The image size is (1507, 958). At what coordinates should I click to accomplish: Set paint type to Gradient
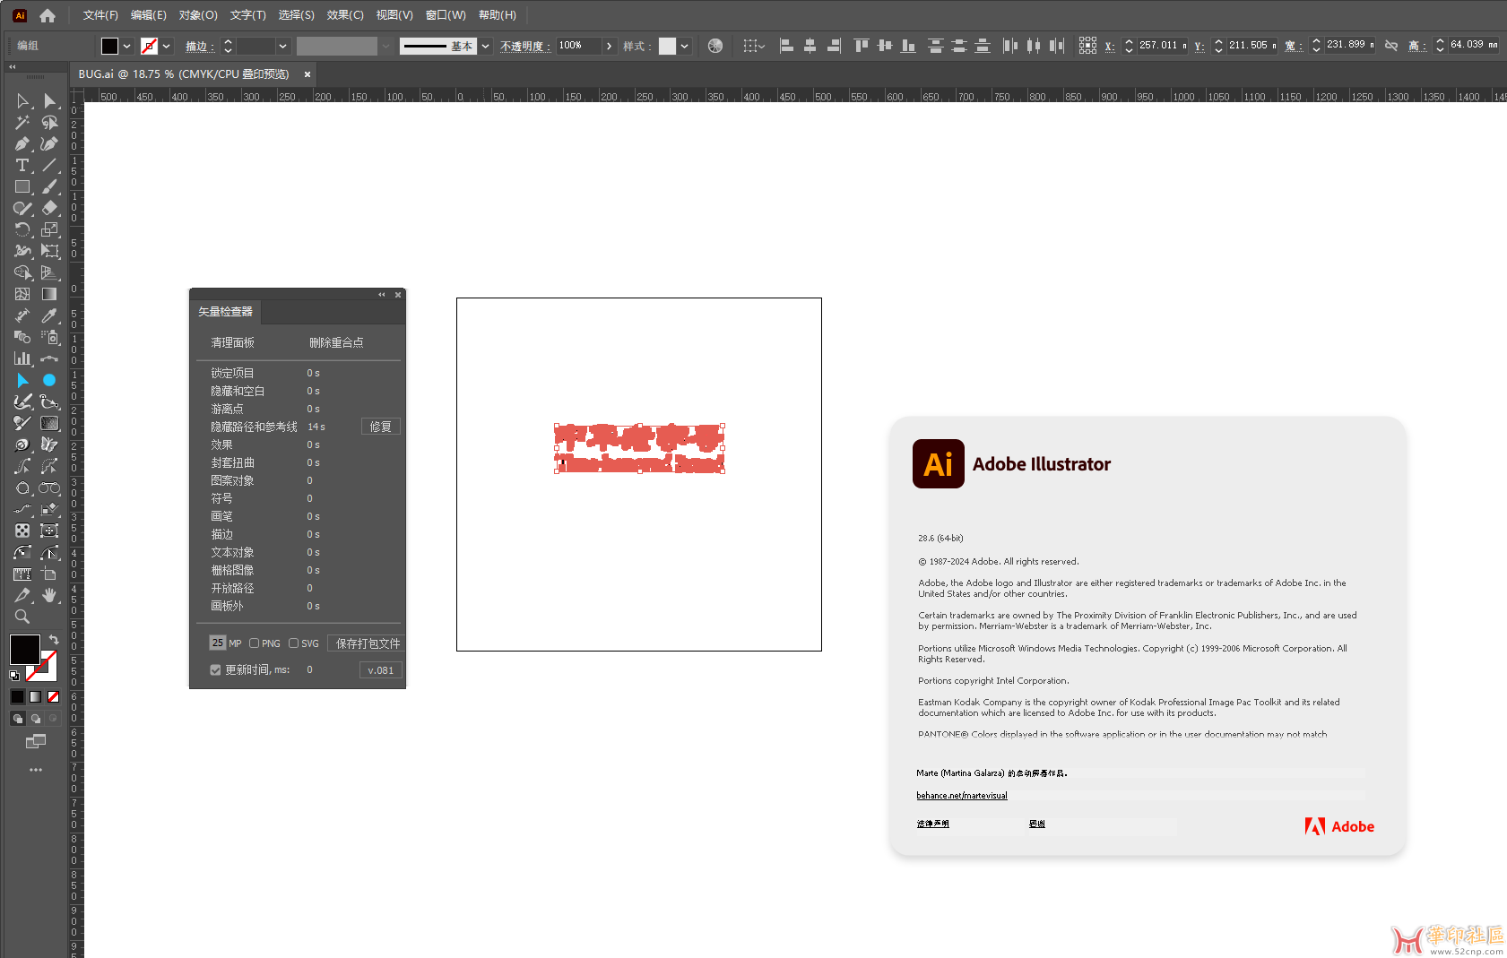[36, 697]
